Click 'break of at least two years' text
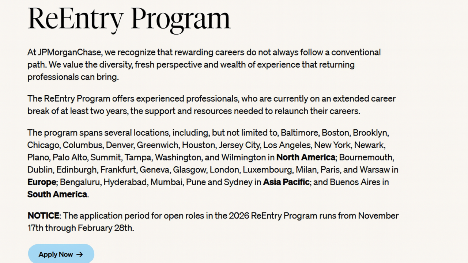 pos(77,111)
